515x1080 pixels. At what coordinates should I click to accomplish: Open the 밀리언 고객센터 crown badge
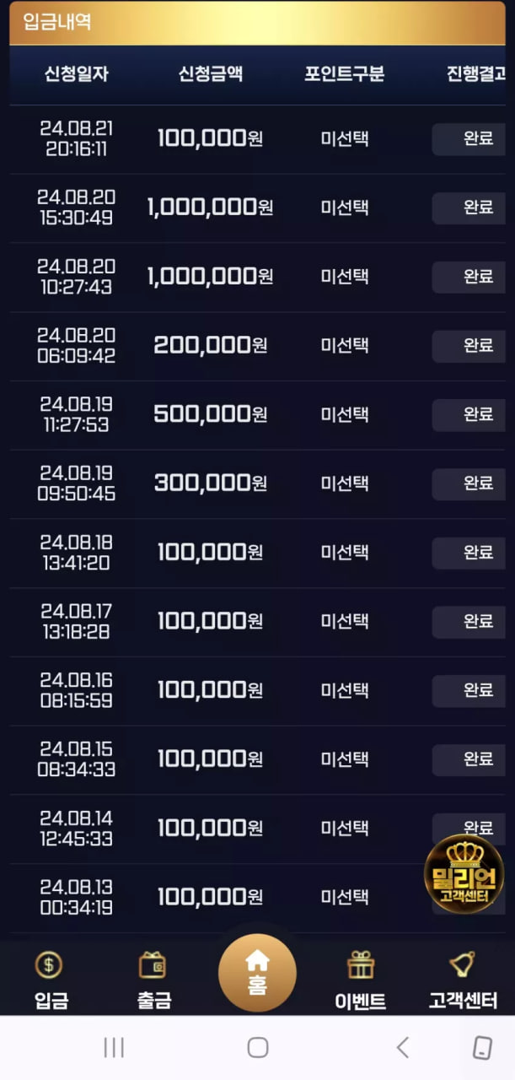click(464, 873)
